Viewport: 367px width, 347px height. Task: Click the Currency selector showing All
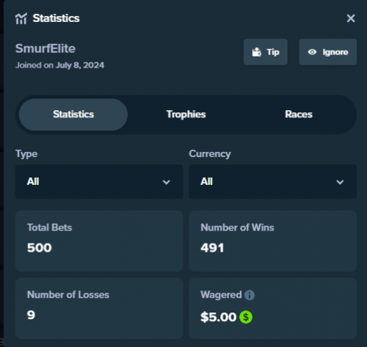pos(272,181)
